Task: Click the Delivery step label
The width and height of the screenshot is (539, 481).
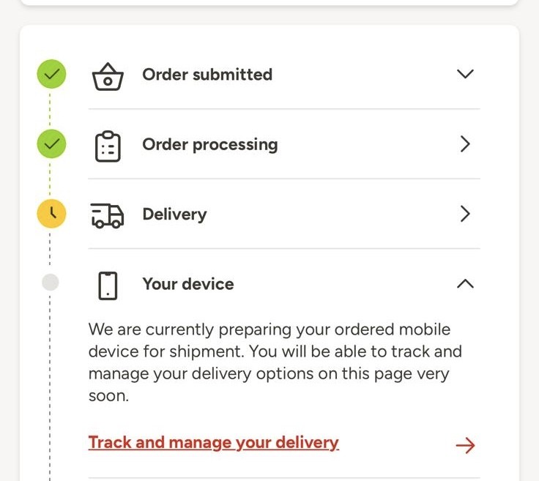Action: click(174, 214)
